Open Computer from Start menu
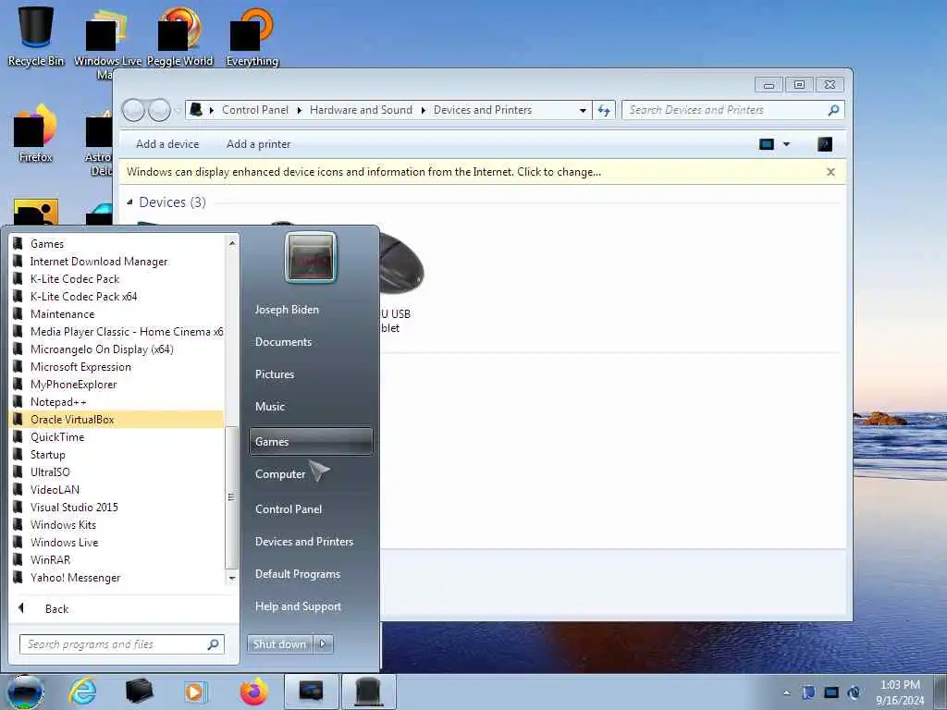The height and width of the screenshot is (710, 947). tap(280, 474)
